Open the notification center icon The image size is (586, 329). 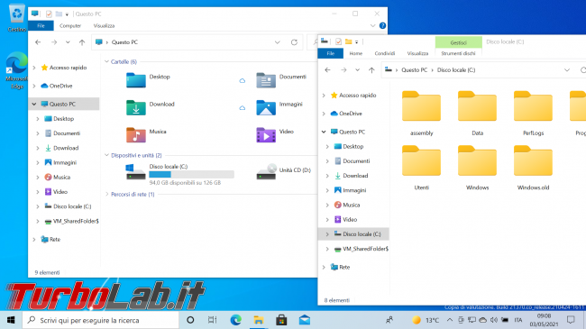(x=571, y=320)
